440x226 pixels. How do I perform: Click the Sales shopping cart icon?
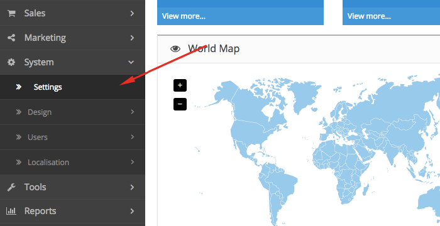(11, 13)
